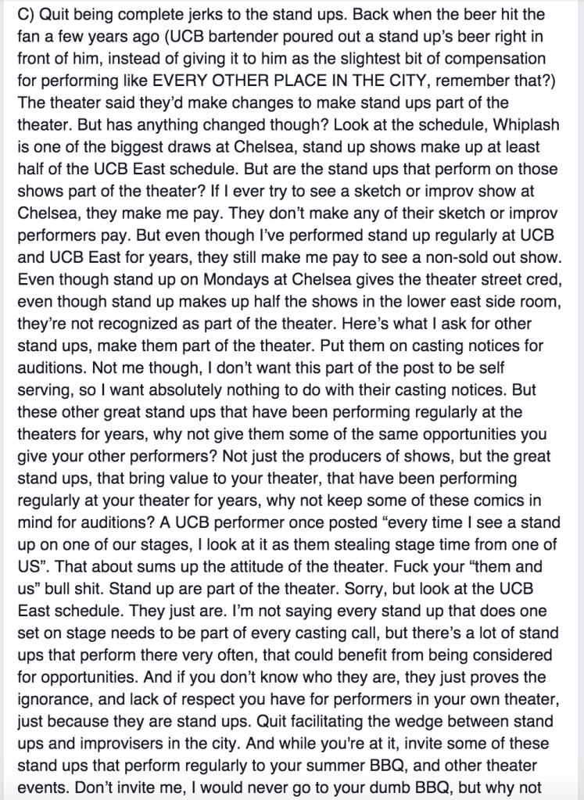
Task: Click the phrase "non-sold out show"
Action: click(496, 256)
